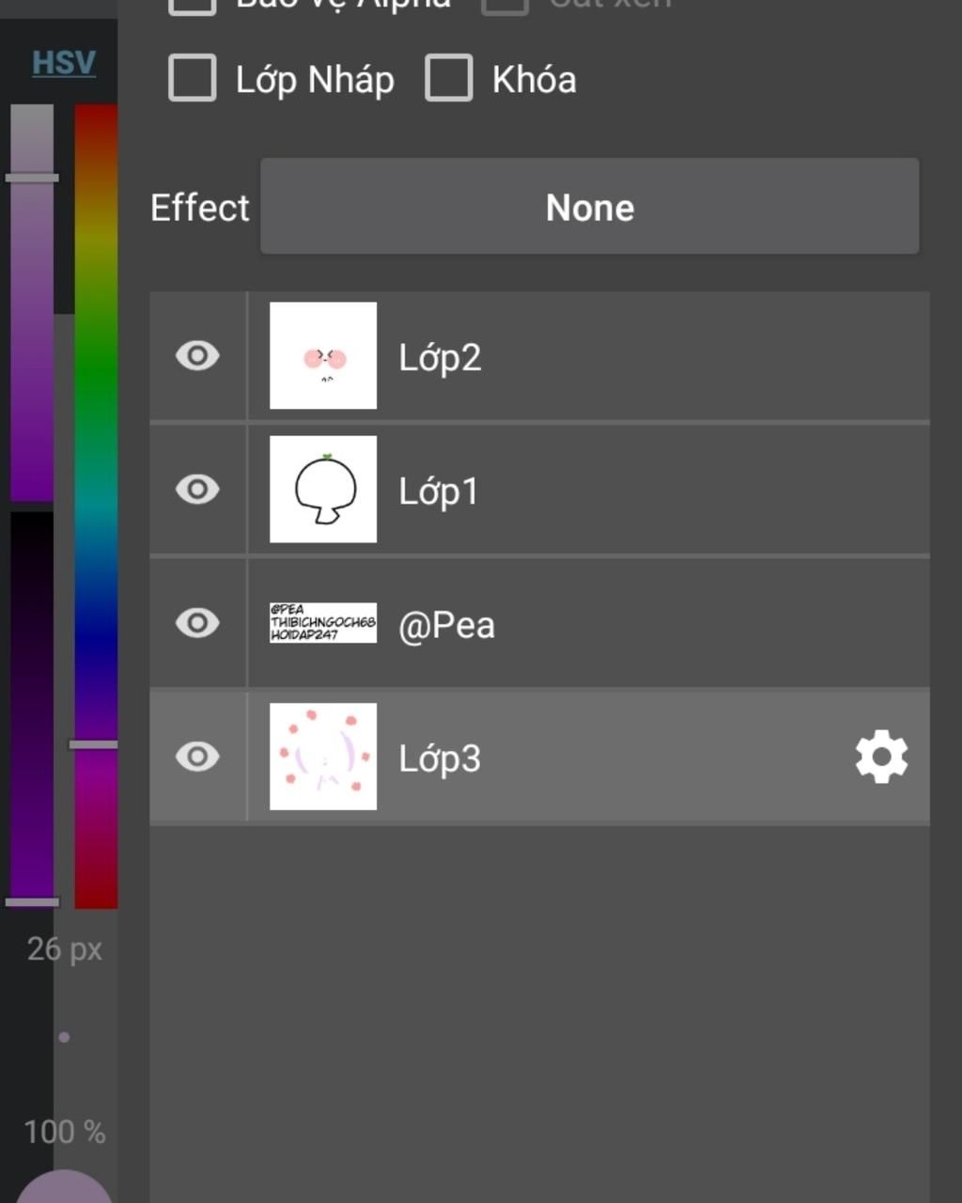Viewport: 962px width, 1203px height.
Task: Hide the @Pea layer
Action: click(197, 623)
